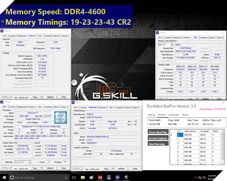Click Close button in Mainboard CPU-Z window
Viewport: 227px width, 181px height.
tap(135, 168)
